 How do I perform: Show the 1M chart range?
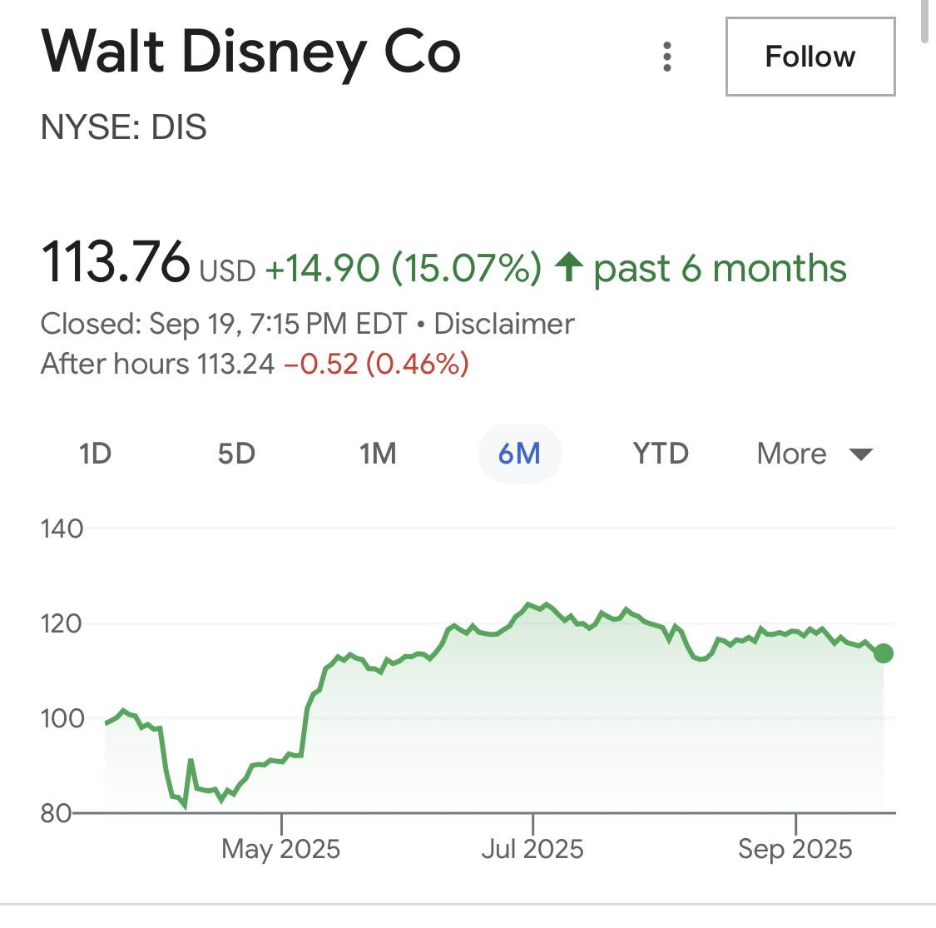(x=378, y=454)
